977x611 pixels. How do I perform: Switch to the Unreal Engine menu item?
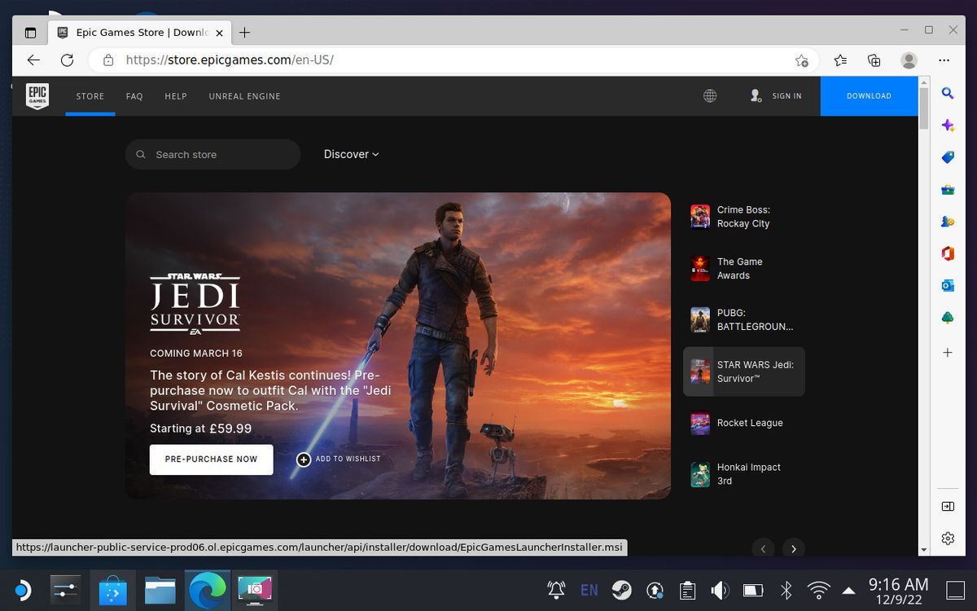point(244,96)
